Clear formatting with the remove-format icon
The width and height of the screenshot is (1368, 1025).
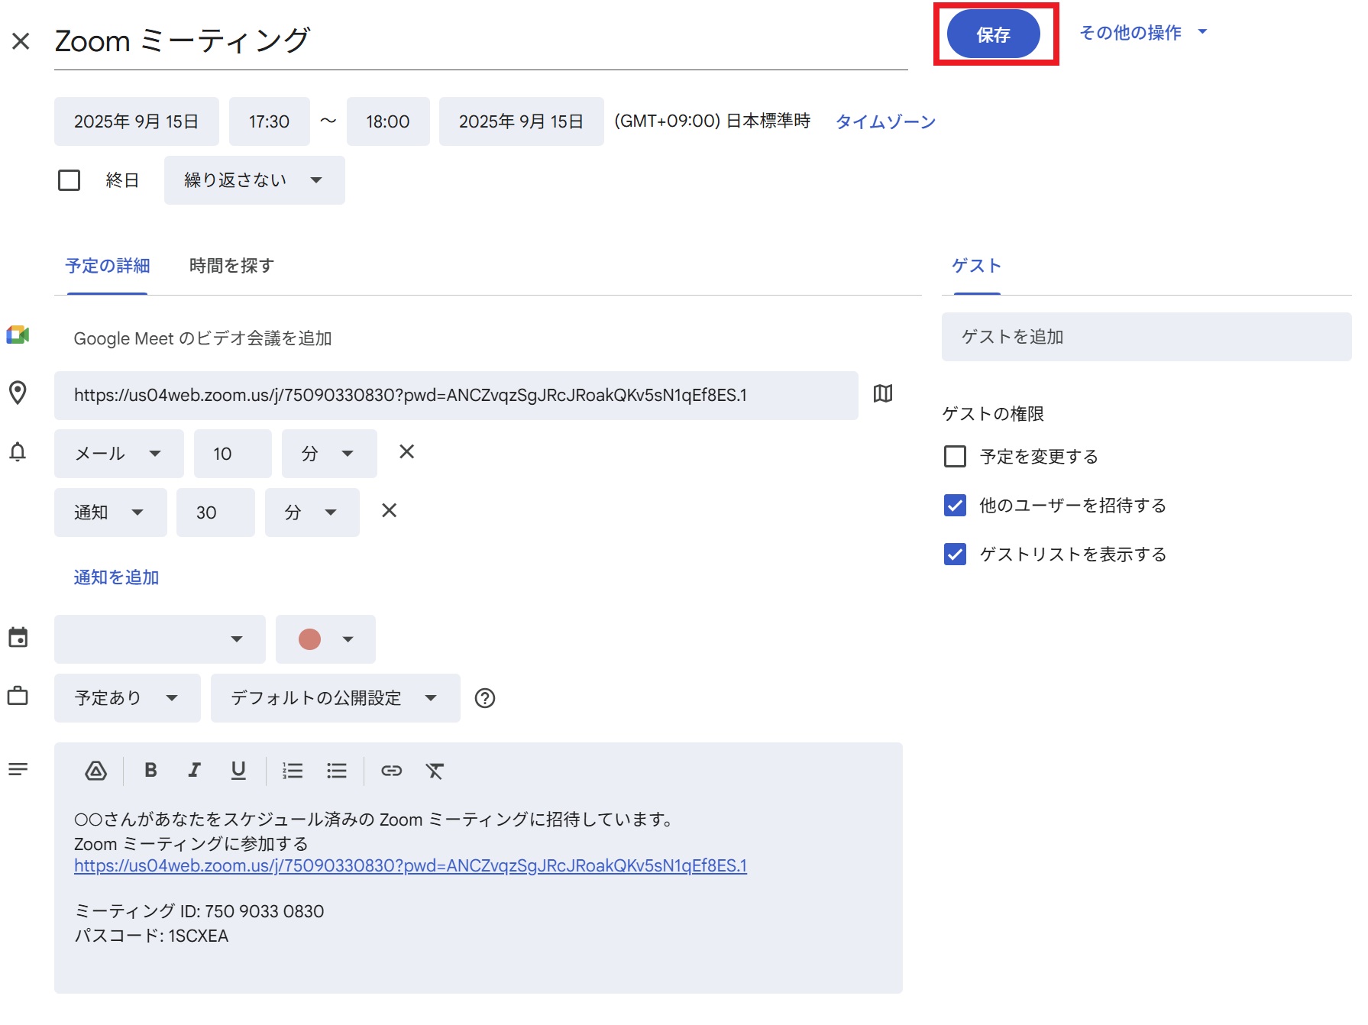click(x=435, y=771)
